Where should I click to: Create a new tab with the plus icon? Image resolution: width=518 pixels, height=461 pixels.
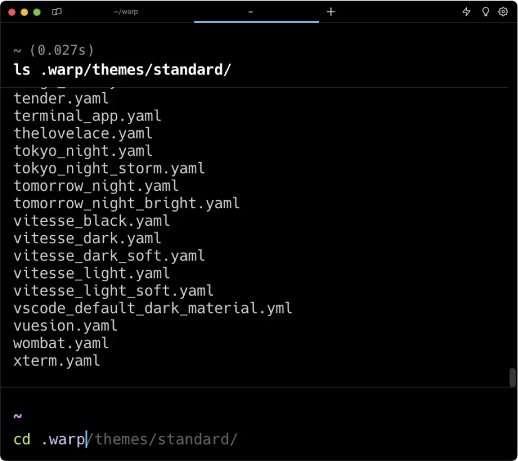331,12
